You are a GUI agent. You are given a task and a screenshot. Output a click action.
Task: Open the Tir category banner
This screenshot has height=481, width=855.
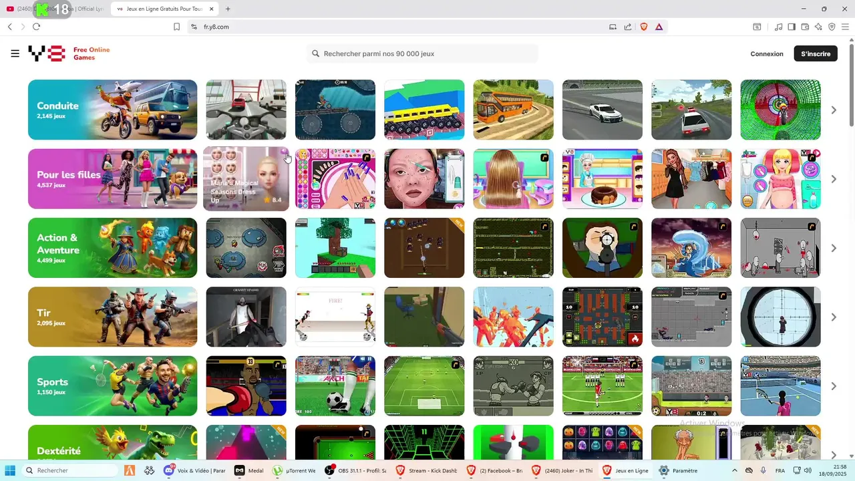pyautogui.click(x=112, y=317)
